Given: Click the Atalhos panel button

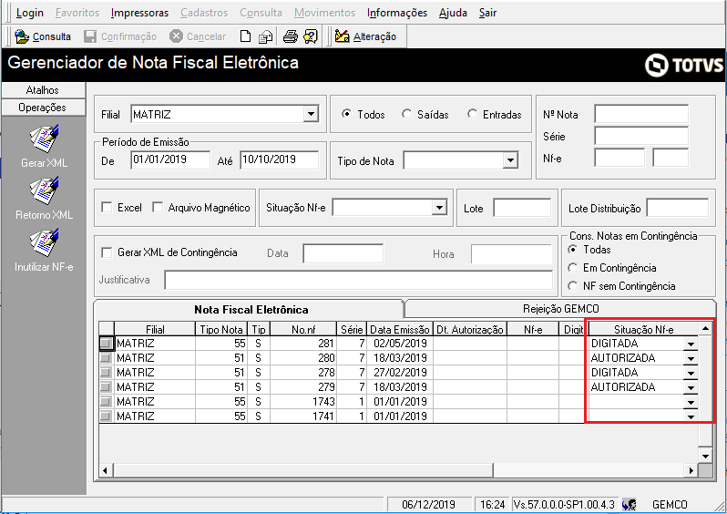Looking at the screenshot, I should point(43,90).
